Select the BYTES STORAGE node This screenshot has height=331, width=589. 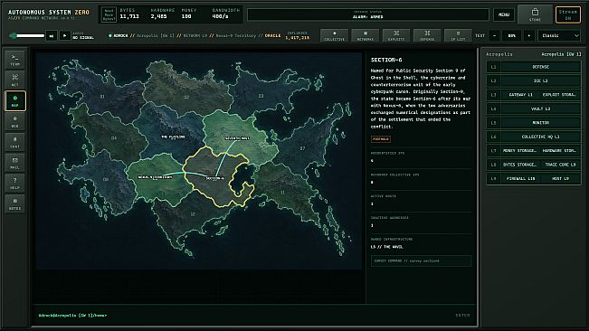click(x=520, y=165)
